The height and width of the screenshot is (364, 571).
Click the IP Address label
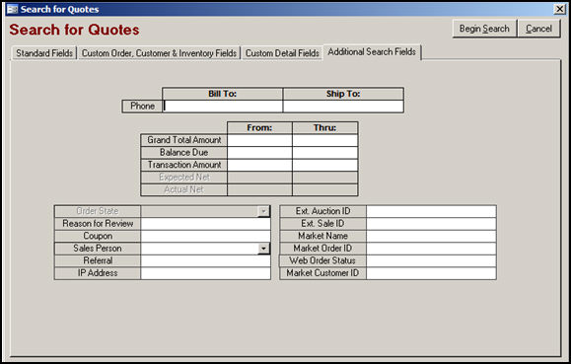click(x=98, y=273)
